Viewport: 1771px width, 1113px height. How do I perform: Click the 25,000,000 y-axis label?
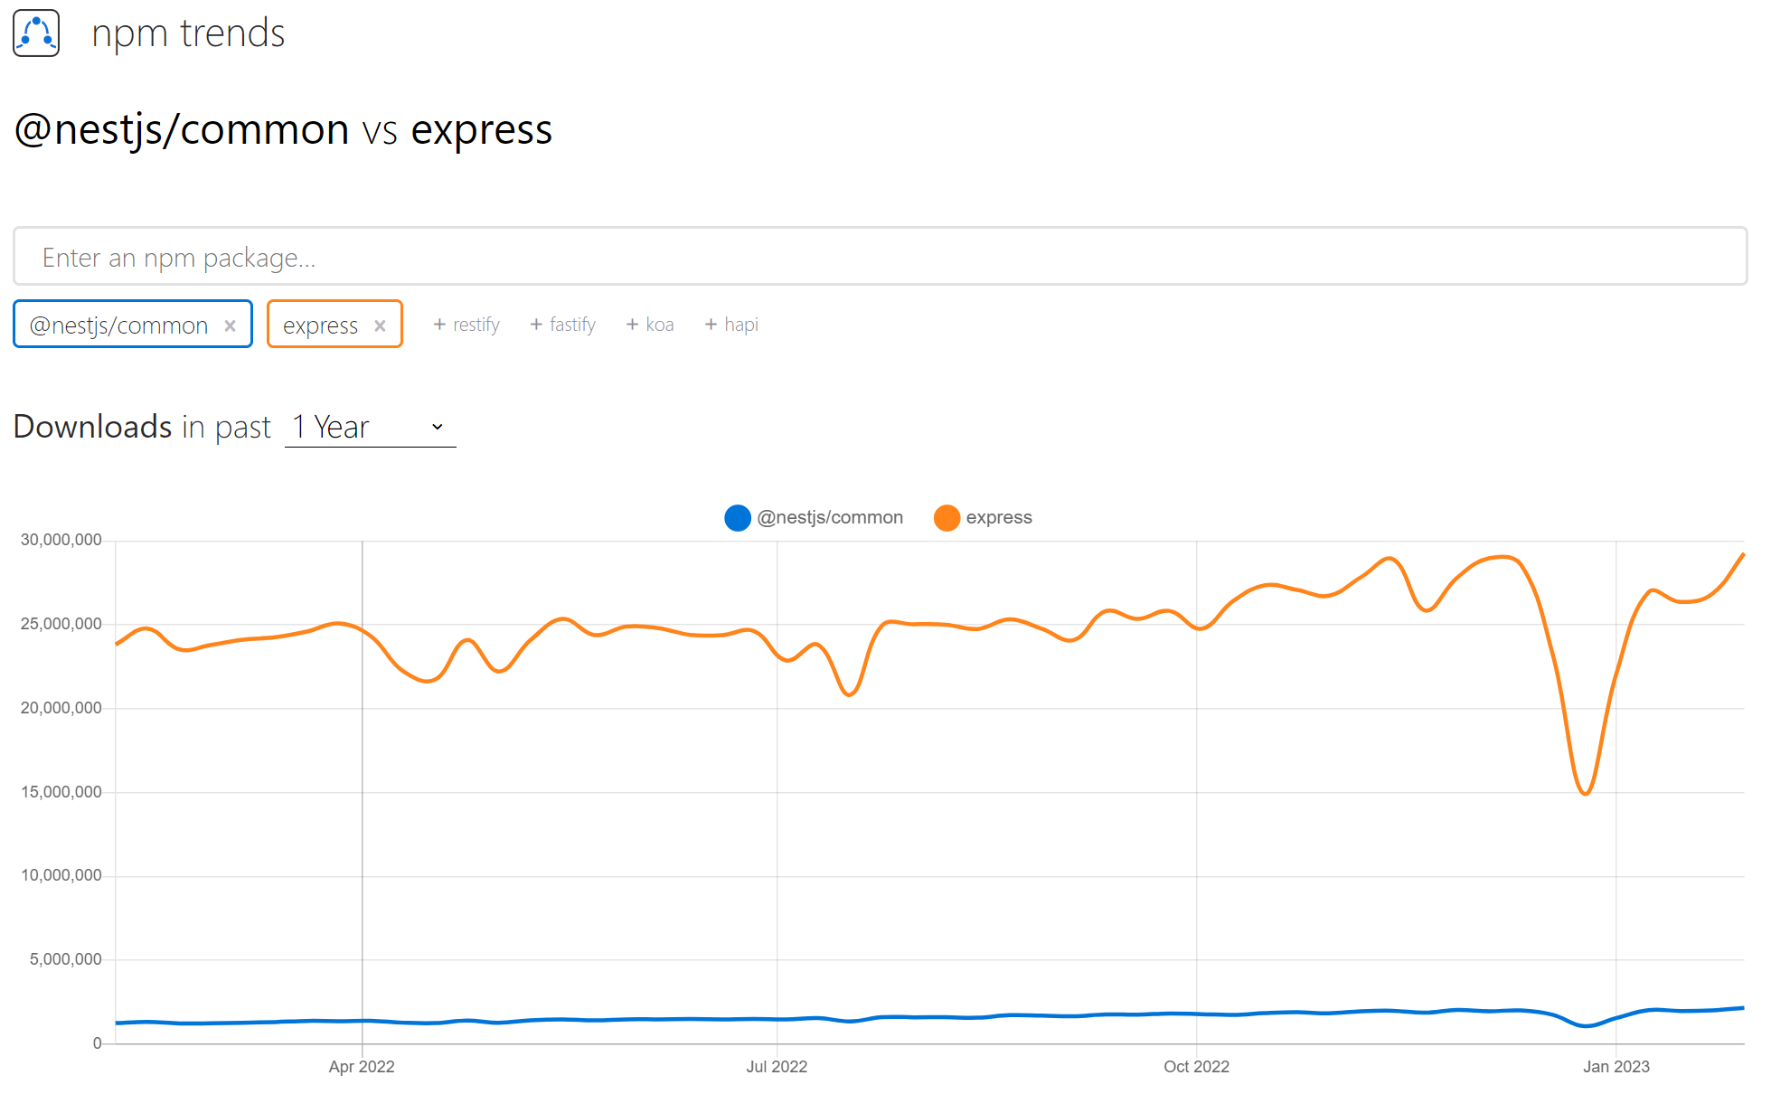point(61,624)
